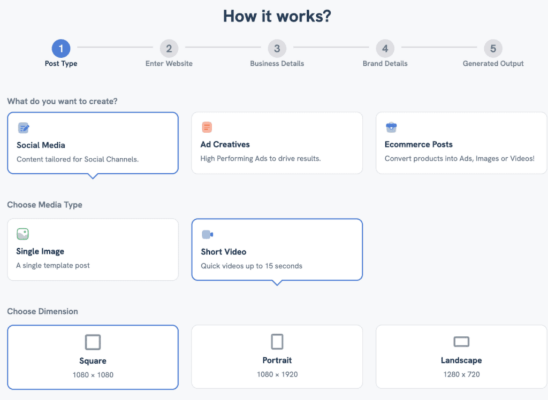Click the orange Ad Creatives icon
Viewport: 548px width, 400px height.
[207, 127]
